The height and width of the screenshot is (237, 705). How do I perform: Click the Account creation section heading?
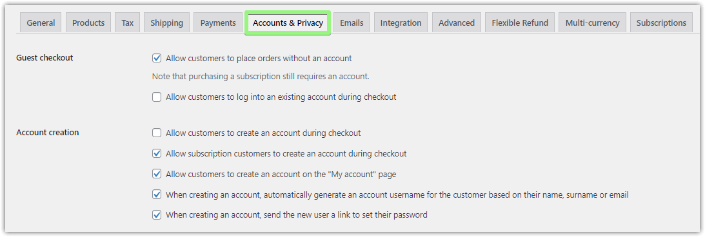[48, 133]
